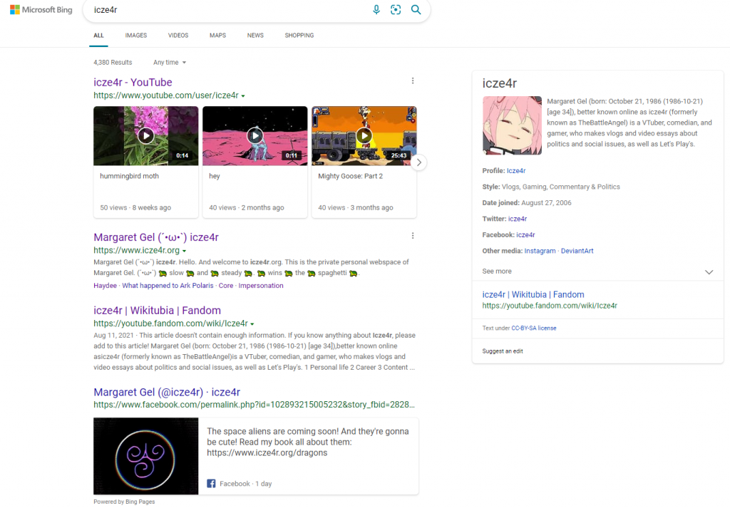Play the hummingbird moth video
The height and width of the screenshot is (508, 730).
[145, 136]
